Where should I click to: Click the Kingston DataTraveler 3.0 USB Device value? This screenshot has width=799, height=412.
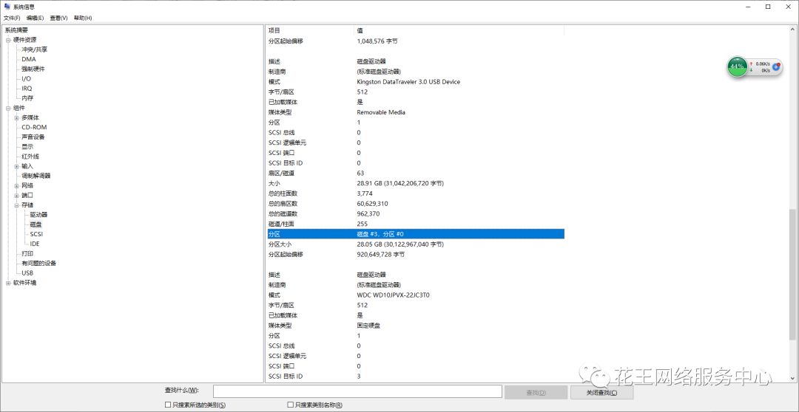tap(408, 81)
